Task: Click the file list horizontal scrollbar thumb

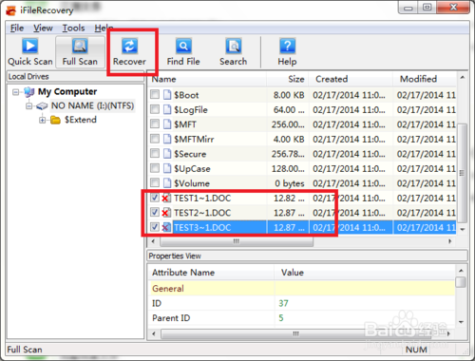Action: [237, 241]
